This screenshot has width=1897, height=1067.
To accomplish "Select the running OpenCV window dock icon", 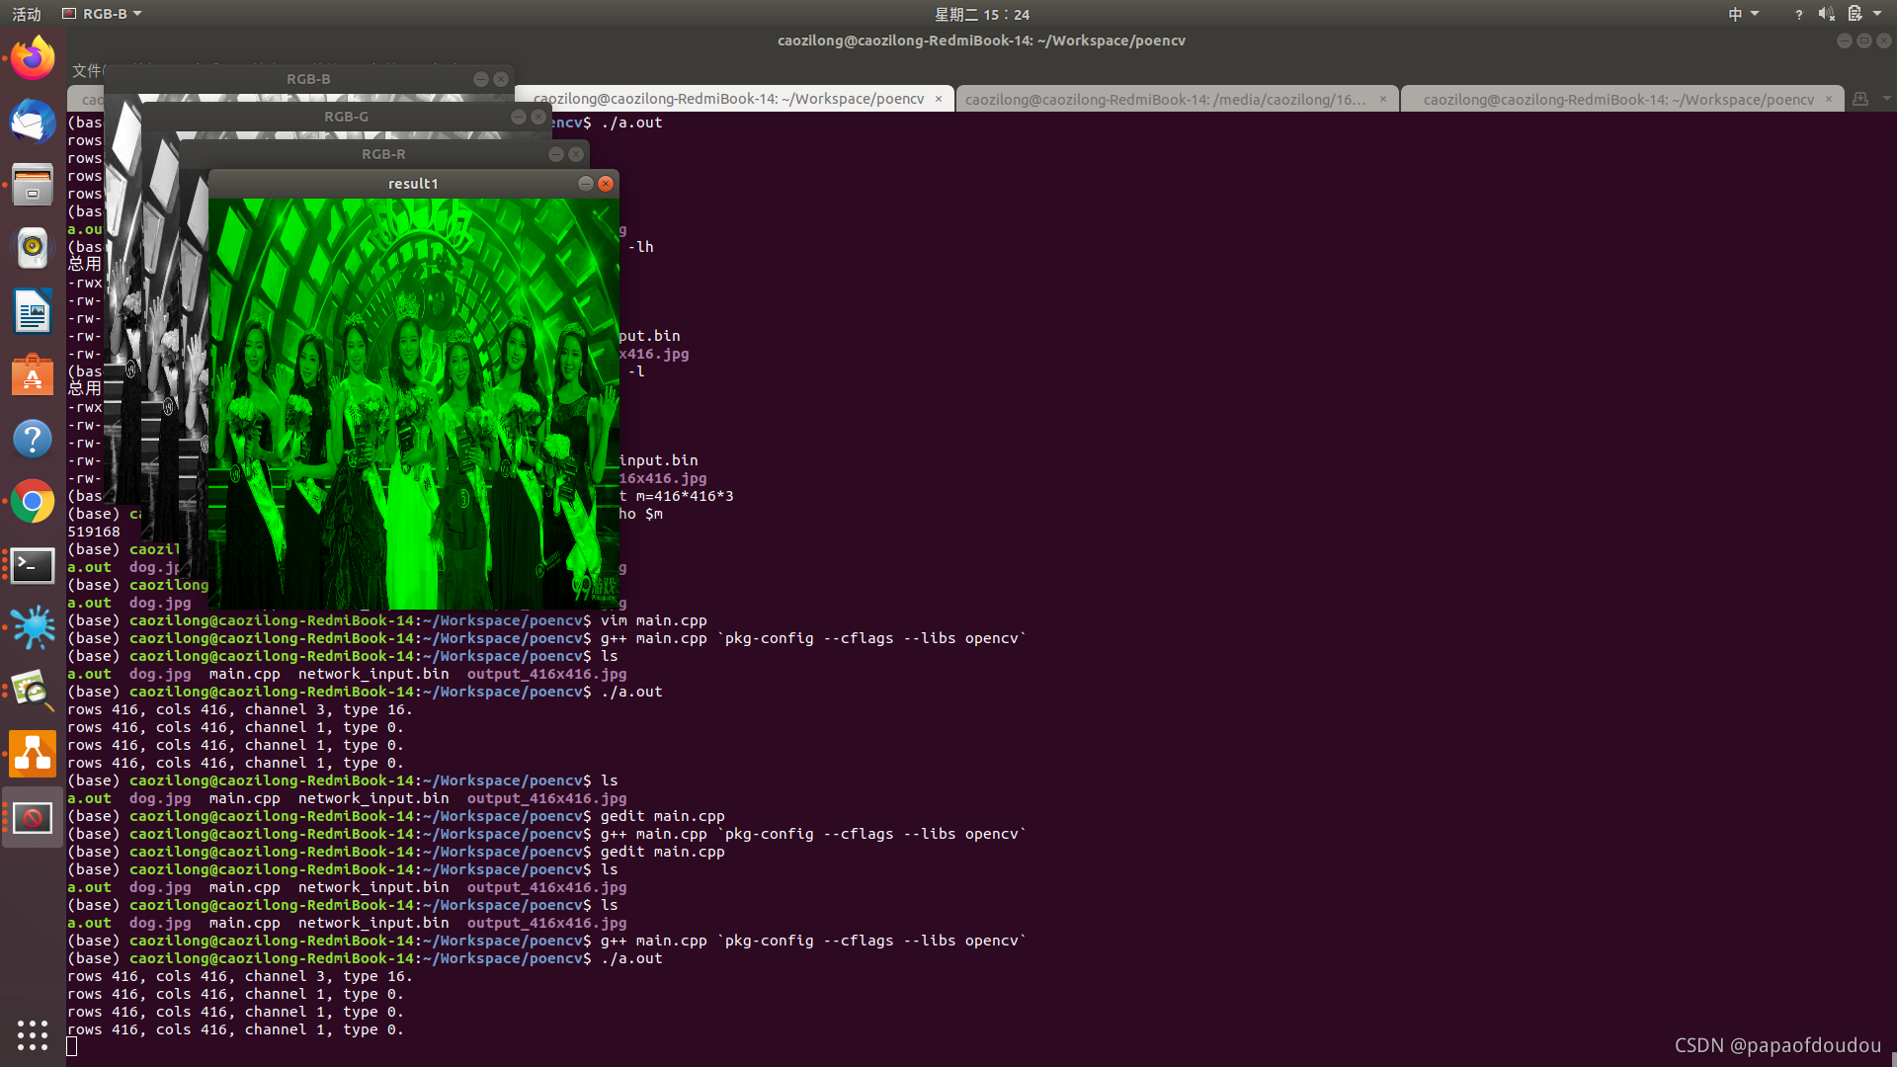I will (33, 818).
